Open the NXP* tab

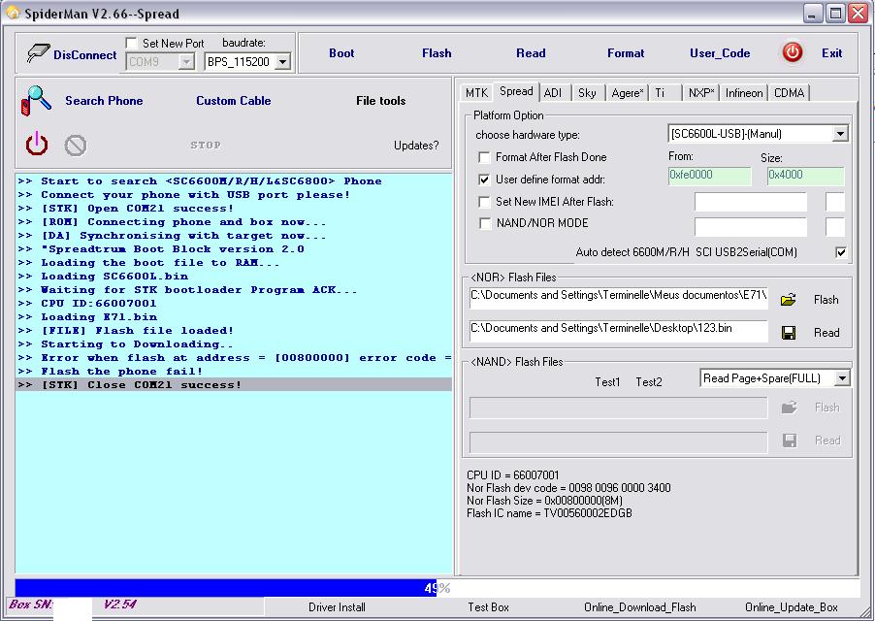tap(701, 92)
